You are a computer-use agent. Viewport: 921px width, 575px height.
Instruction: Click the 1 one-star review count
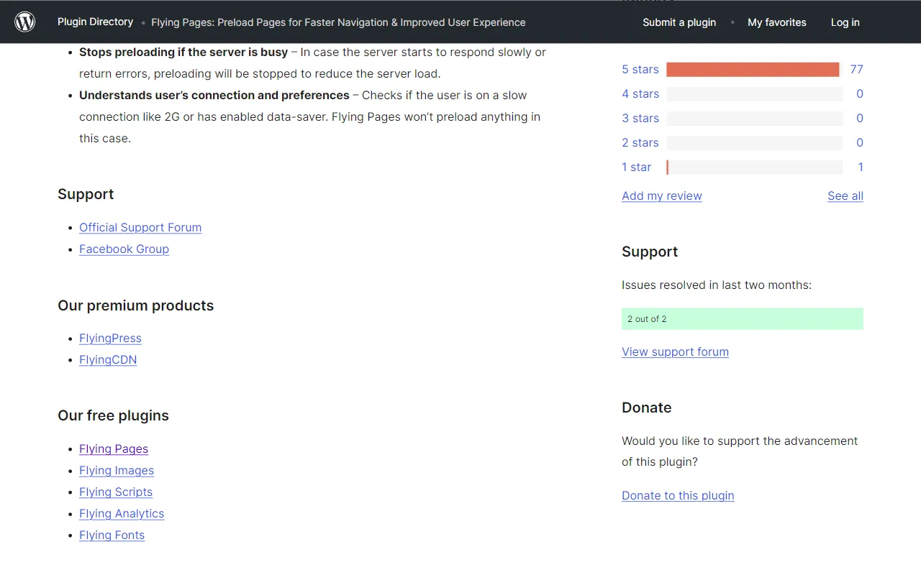click(x=861, y=167)
